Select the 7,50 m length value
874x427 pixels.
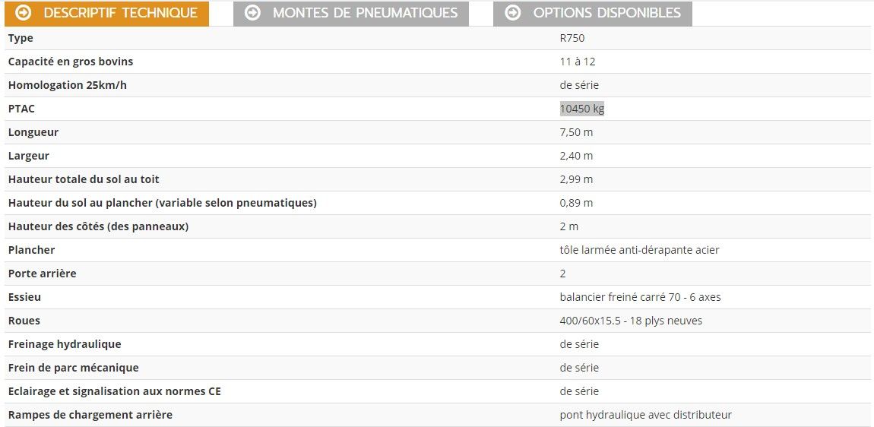tap(576, 132)
